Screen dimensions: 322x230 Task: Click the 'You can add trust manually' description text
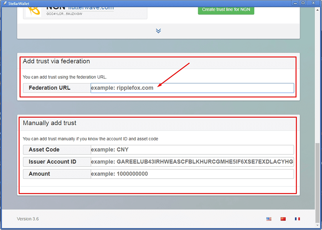90,139
